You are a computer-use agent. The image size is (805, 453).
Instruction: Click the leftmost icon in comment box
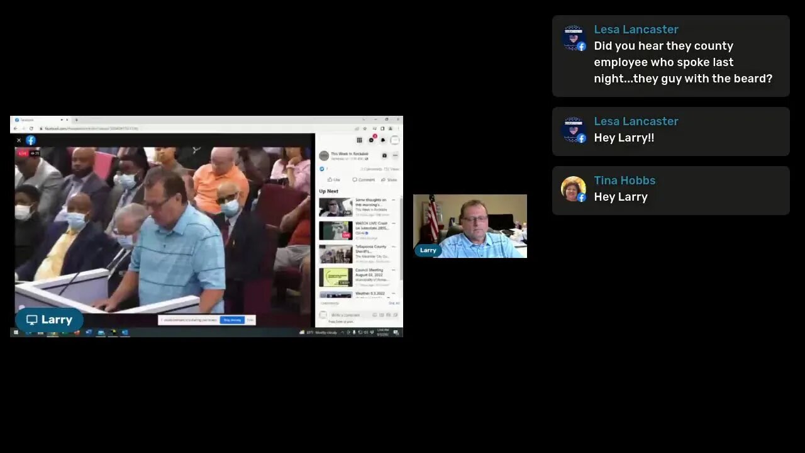[x=375, y=315]
